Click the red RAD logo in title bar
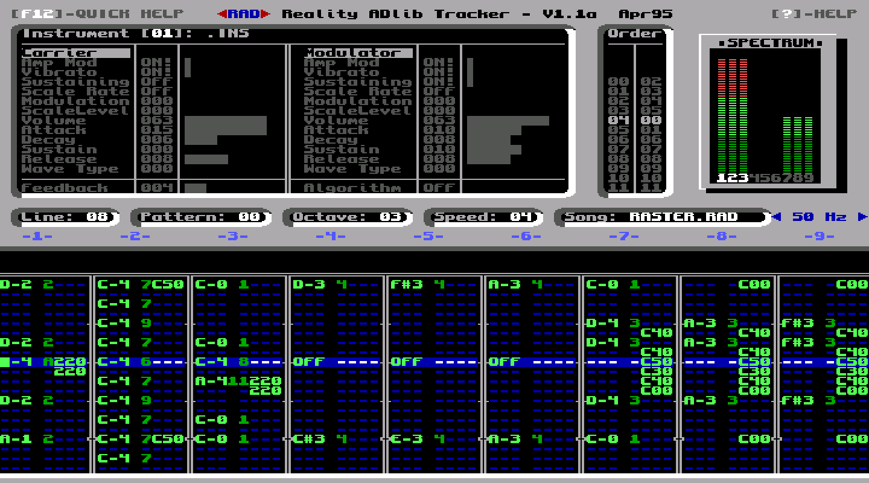 point(244,14)
